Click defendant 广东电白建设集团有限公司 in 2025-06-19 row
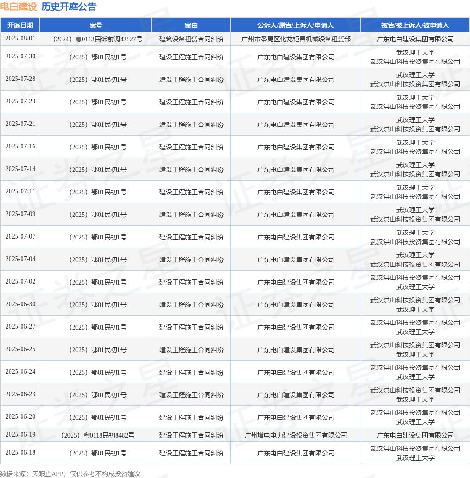470x478 pixels. 415,436
